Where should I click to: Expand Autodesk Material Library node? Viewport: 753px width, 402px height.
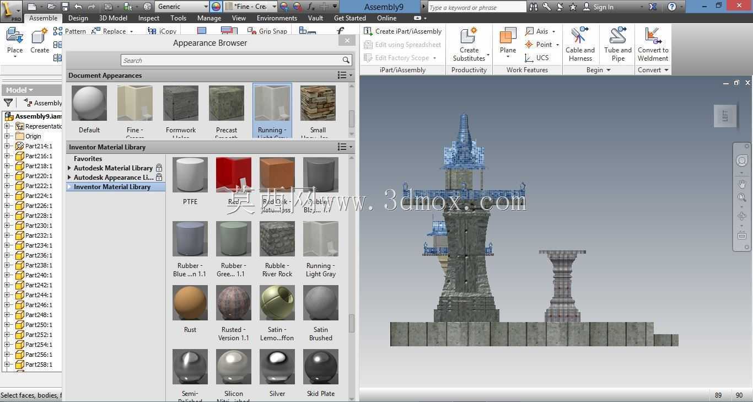69,168
